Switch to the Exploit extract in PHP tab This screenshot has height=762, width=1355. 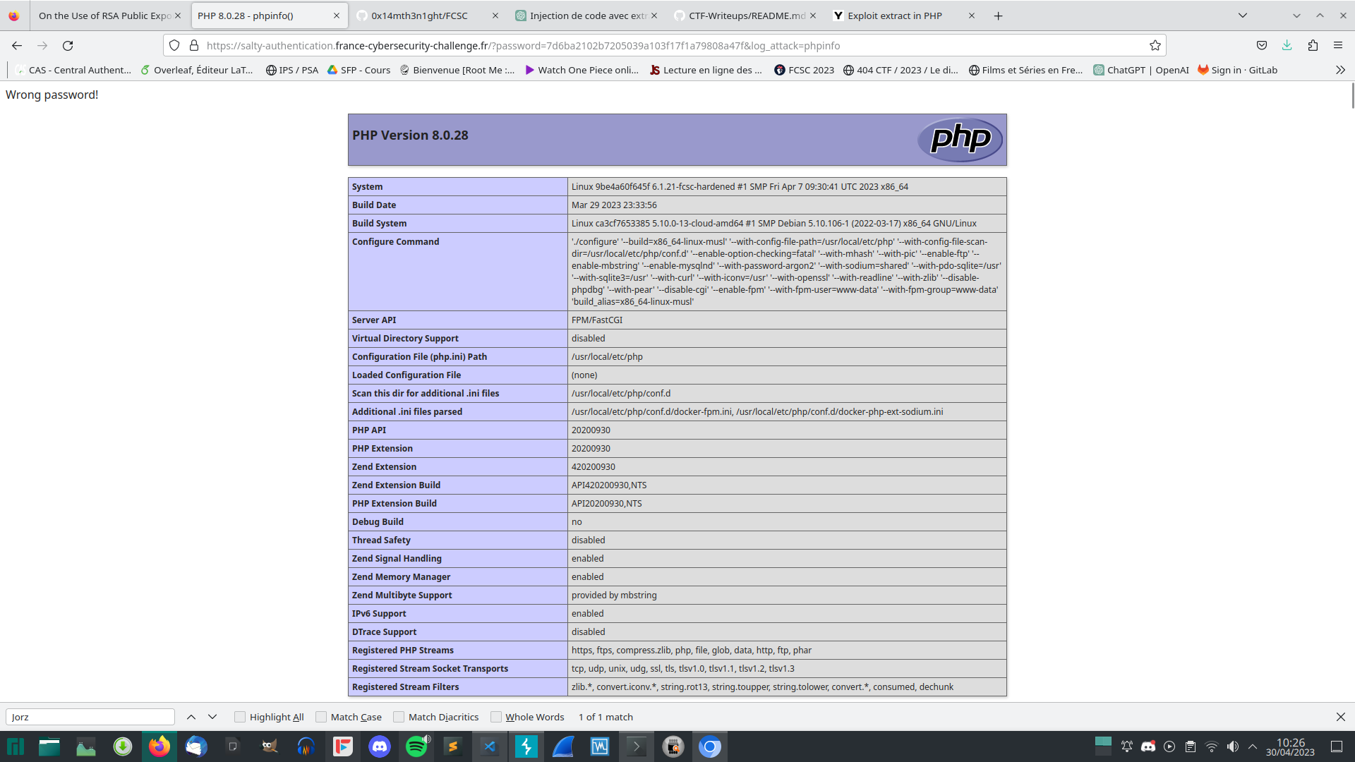pyautogui.click(x=895, y=16)
